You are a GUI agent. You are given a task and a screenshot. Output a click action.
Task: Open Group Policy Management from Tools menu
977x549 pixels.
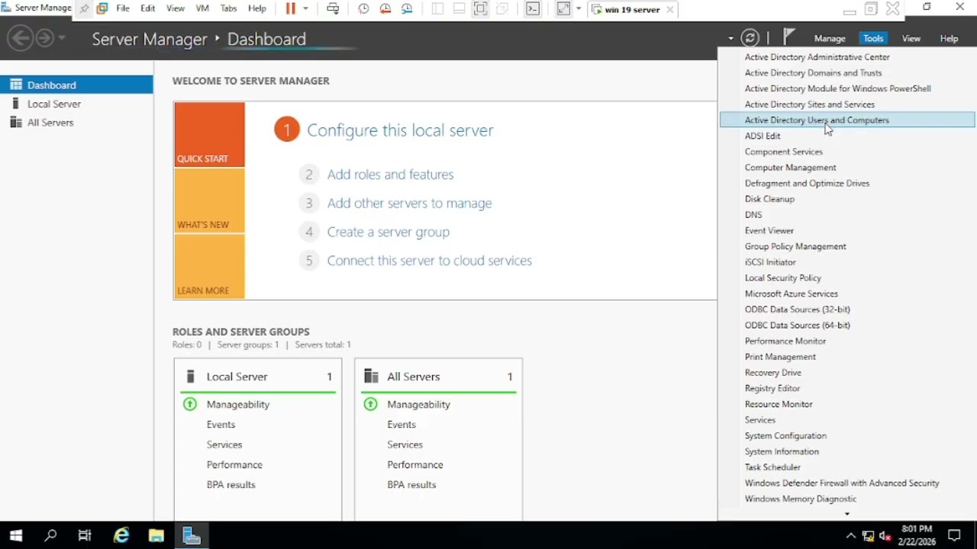point(847,246)
